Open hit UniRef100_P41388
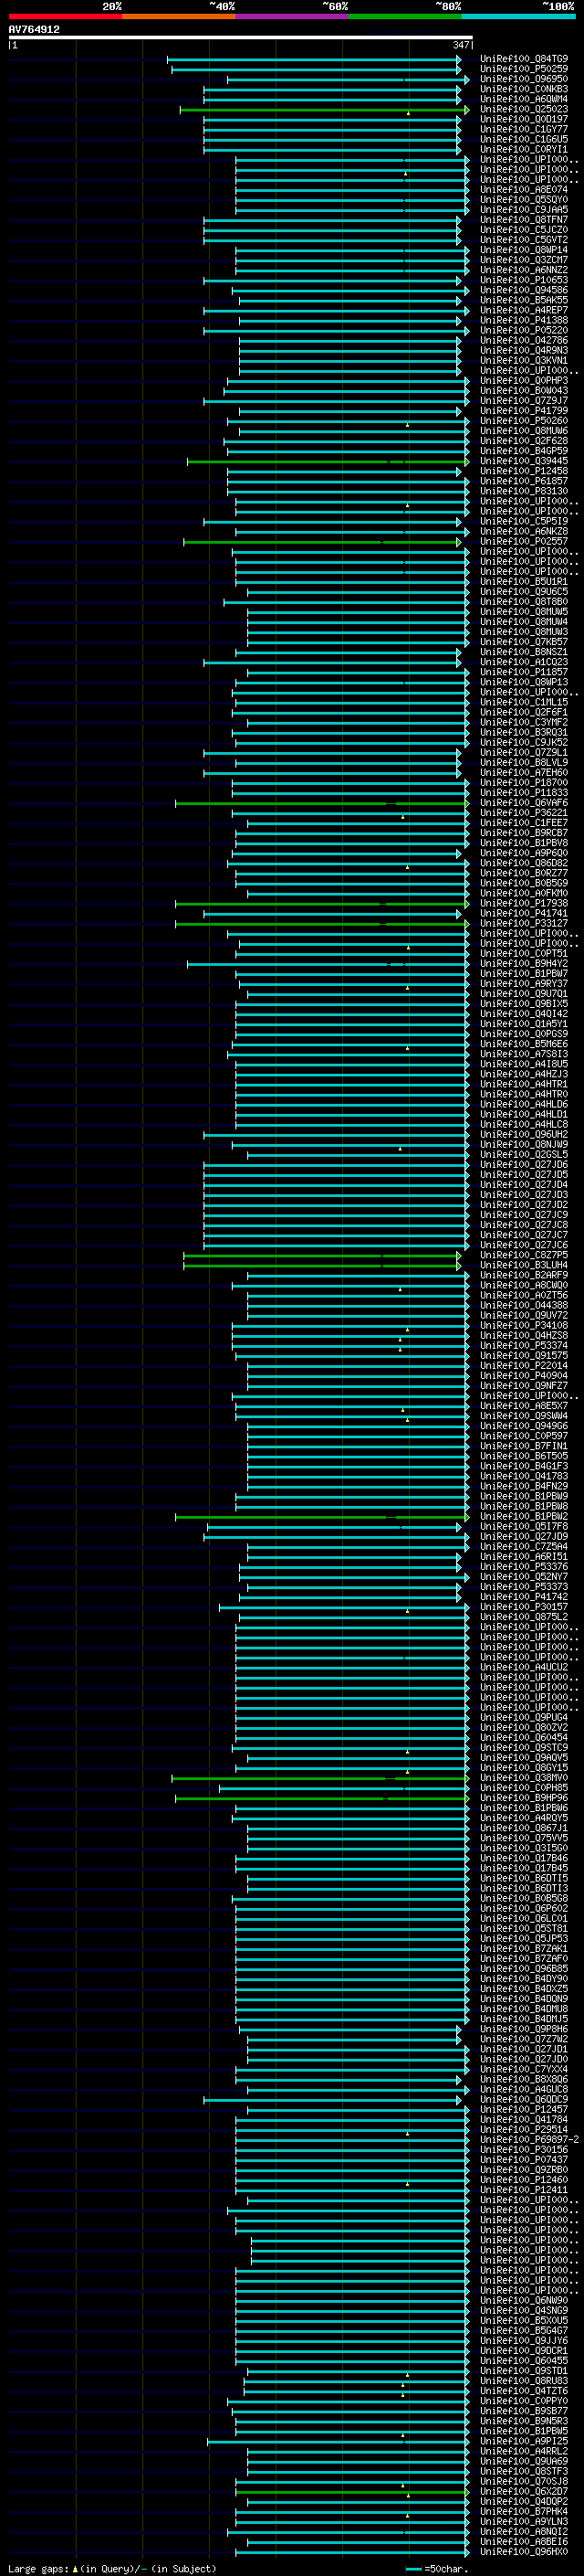Screen dimensions: 584x2576 [x=524, y=320]
